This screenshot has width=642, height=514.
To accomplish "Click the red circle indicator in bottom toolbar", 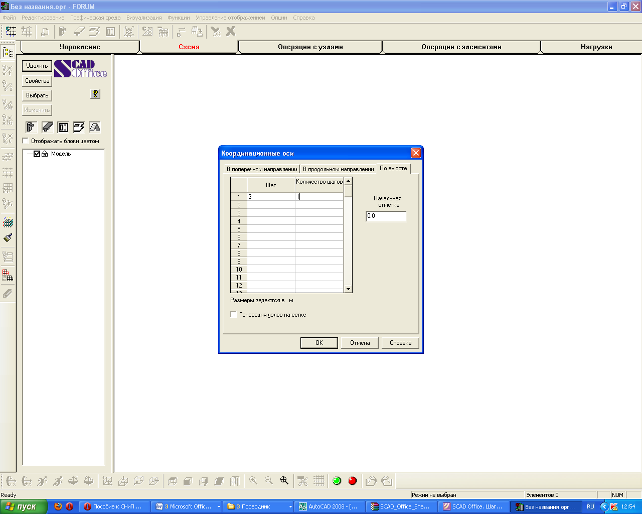I will pyautogui.click(x=353, y=481).
